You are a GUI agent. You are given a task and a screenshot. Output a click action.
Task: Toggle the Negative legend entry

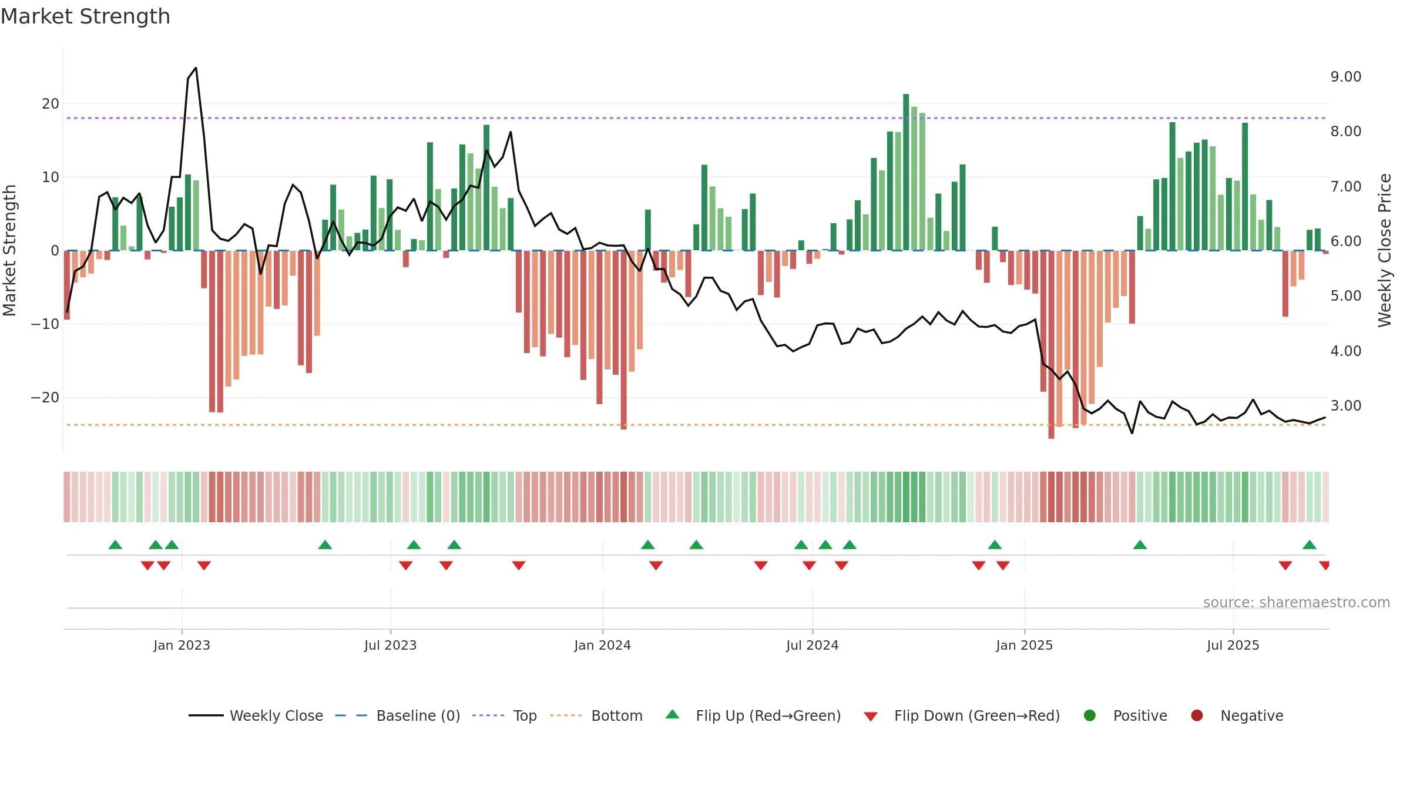coord(1237,715)
